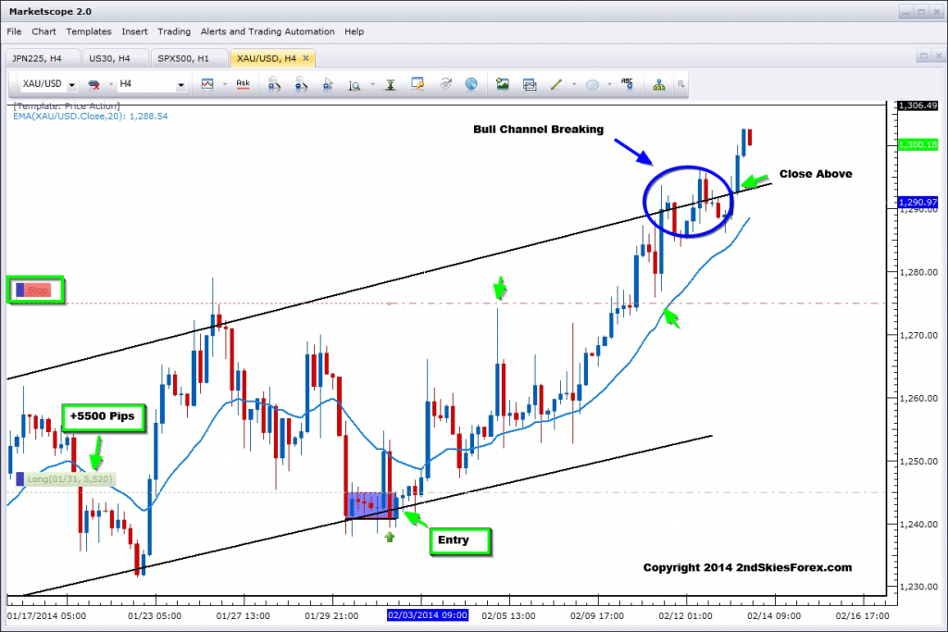The width and height of the screenshot is (948, 632).
Task: Open the Insert menu
Action: click(x=134, y=31)
